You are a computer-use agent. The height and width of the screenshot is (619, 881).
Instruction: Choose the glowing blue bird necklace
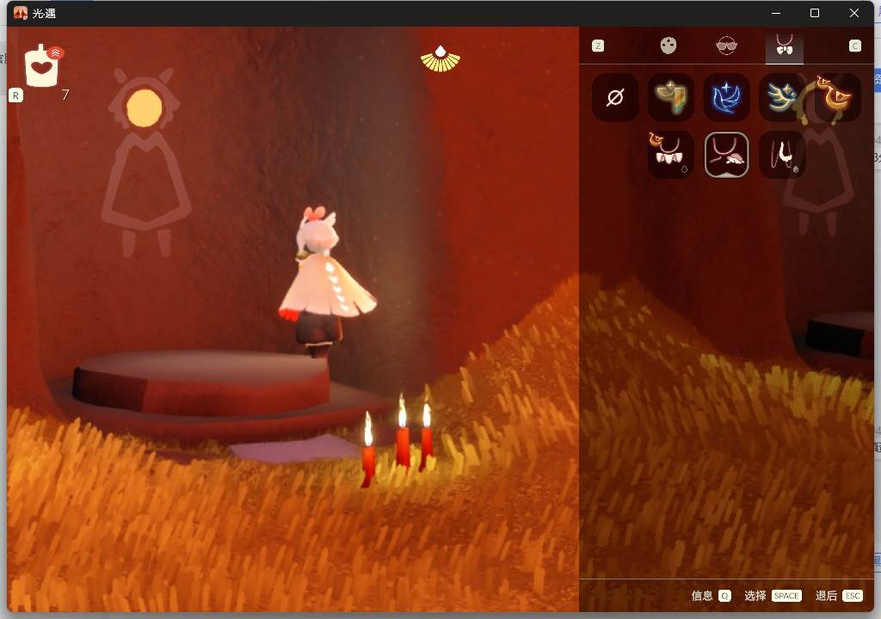726,98
